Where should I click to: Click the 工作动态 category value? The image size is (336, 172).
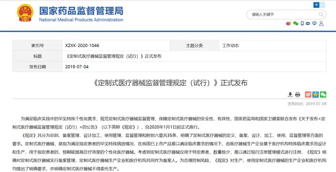pyautogui.click(x=230, y=45)
